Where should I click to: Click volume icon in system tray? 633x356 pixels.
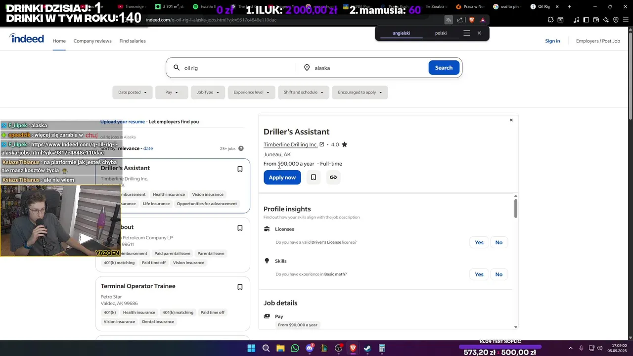click(600, 348)
